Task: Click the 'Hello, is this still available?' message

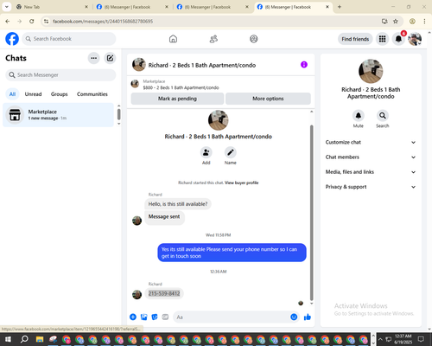Action: [178, 204]
